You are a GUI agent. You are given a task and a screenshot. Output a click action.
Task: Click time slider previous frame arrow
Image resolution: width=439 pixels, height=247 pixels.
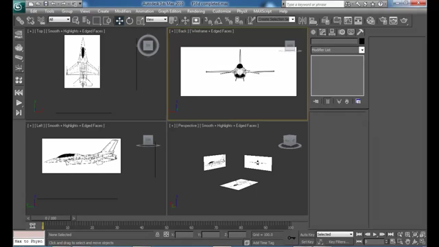[x=28, y=218]
